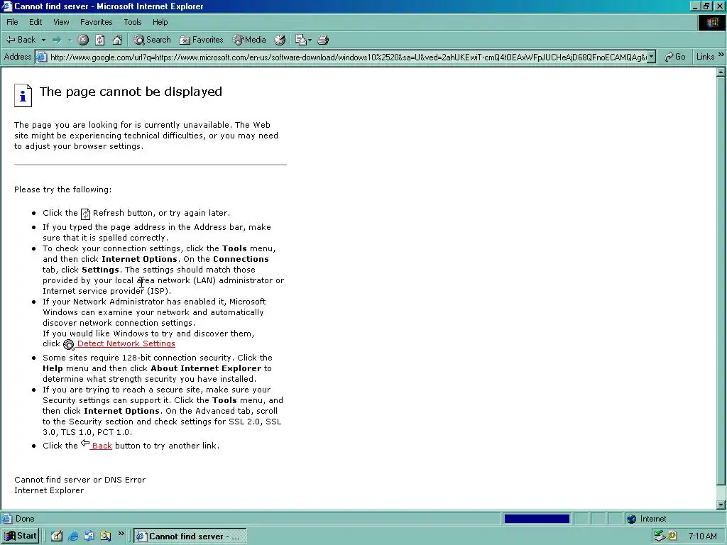Click the Back link in the error page
The width and height of the screenshot is (727, 545).
point(102,446)
